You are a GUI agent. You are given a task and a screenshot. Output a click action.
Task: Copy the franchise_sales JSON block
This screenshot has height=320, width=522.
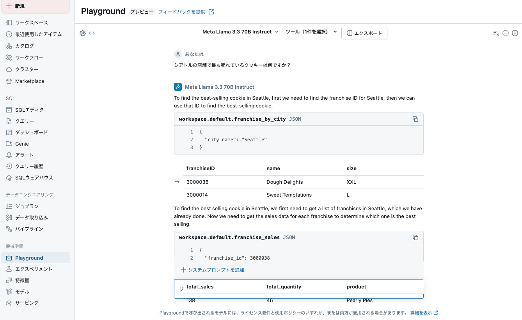tap(415, 237)
